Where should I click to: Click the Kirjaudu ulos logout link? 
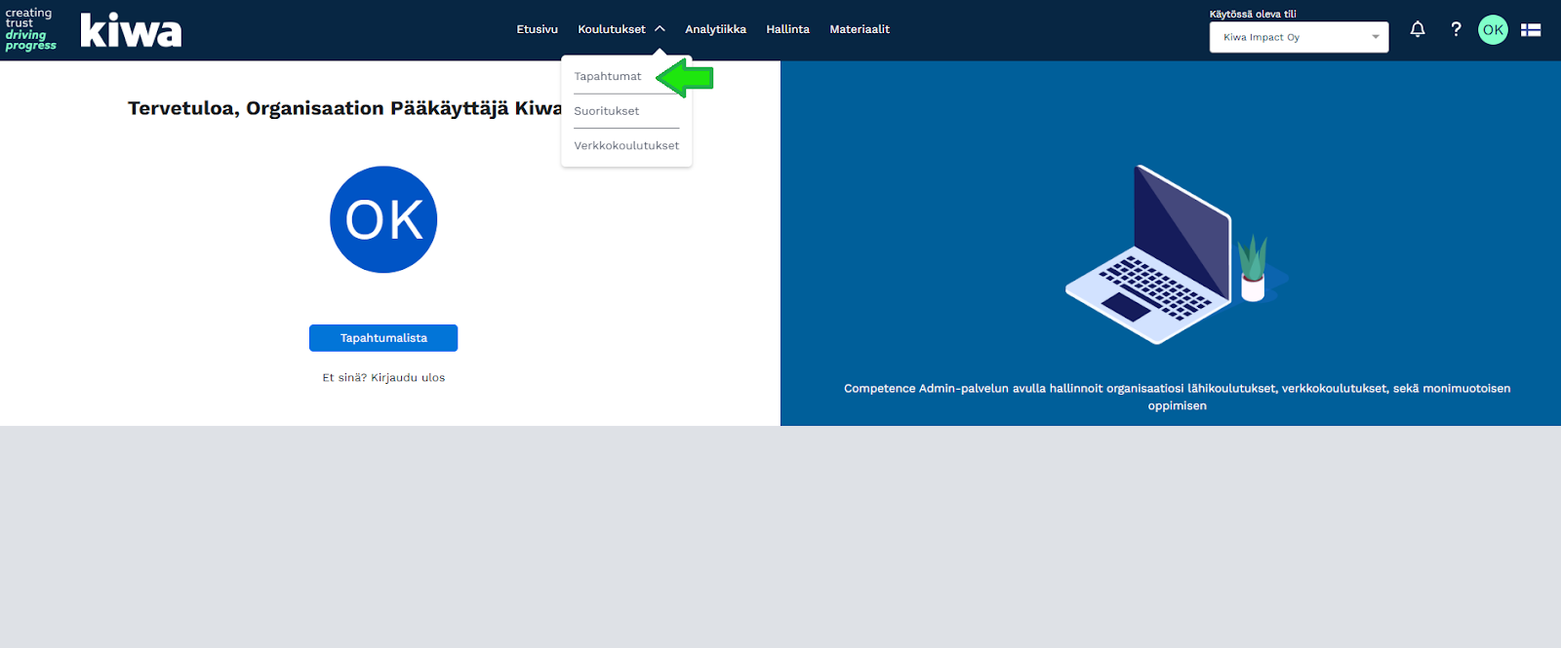[408, 377]
